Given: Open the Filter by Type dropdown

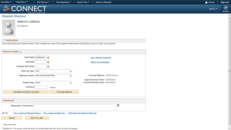Looking at the screenshot, I should click(53, 71).
